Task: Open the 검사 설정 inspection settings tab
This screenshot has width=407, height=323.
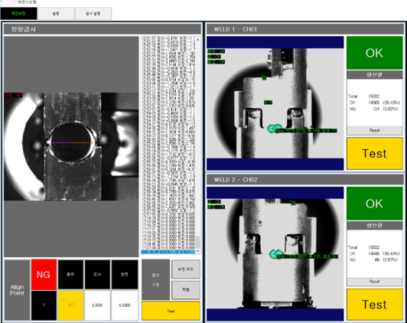Action: (93, 14)
